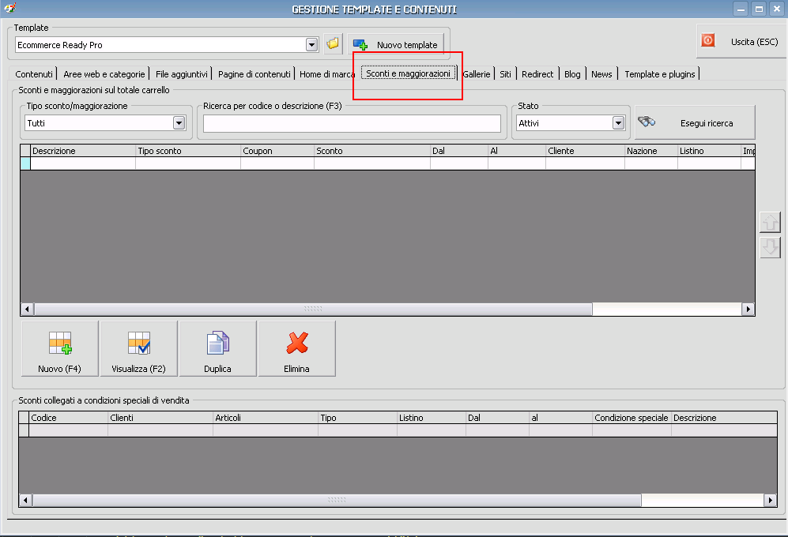Click the Codice column header in lower grid
The image size is (788, 537).
(x=68, y=418)
